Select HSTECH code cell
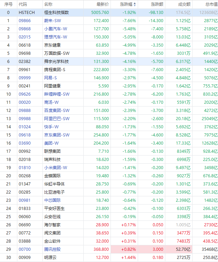Image resolution: width=218 pixels, height=262 pixels. (x=27, y=13)
